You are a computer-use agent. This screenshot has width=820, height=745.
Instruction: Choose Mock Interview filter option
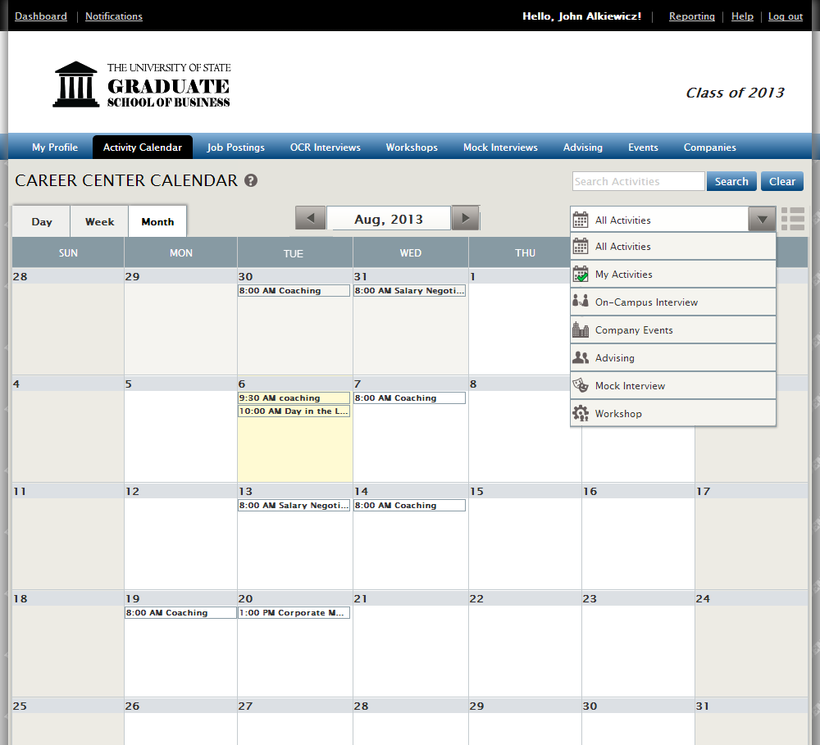pos(673,385)
